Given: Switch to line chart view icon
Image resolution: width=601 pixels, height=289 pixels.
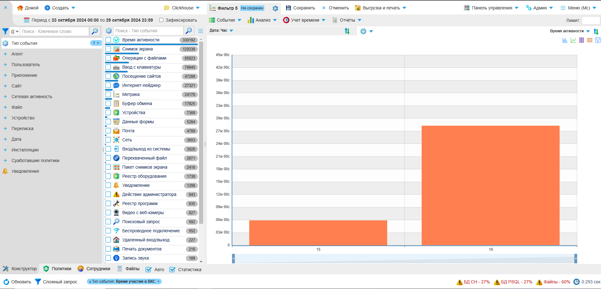Looking at the screenshot, I should pos(573,40).
